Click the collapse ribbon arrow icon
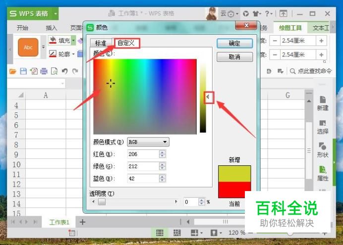Screen dimensions: 343x245 tap(284, 14)
